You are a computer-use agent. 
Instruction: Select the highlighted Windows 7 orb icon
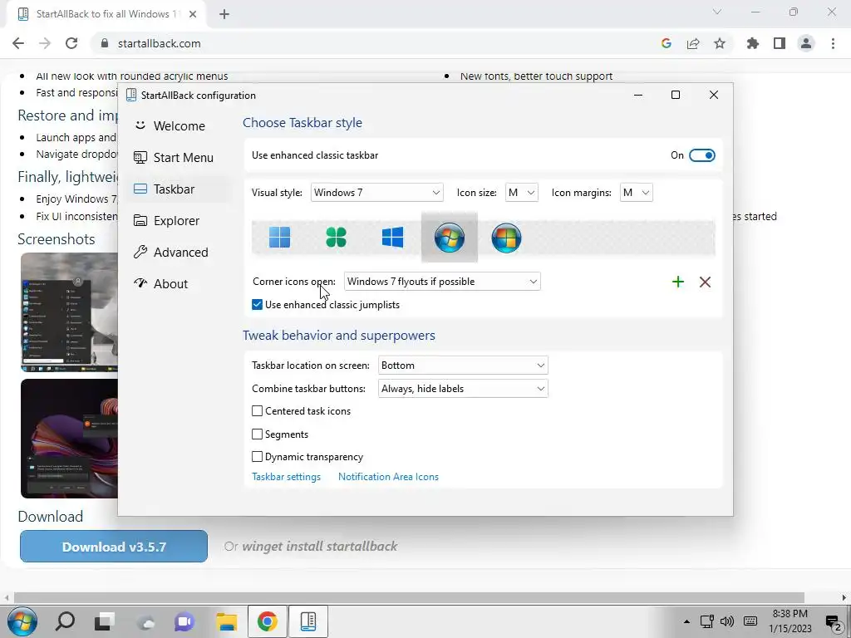click(x=450, y=237)
